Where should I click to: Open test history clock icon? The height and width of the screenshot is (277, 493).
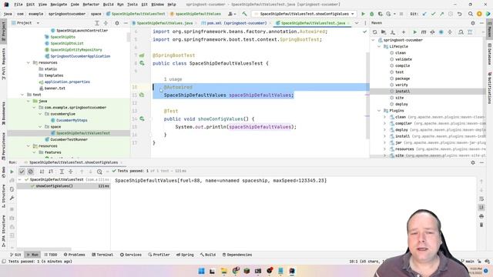pyautogui.click(x=99, y=172)
